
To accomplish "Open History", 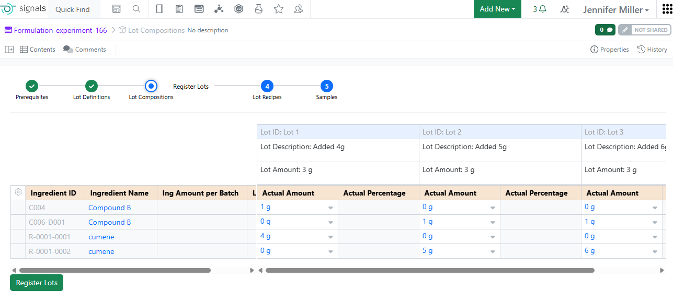I will point(652,50).
